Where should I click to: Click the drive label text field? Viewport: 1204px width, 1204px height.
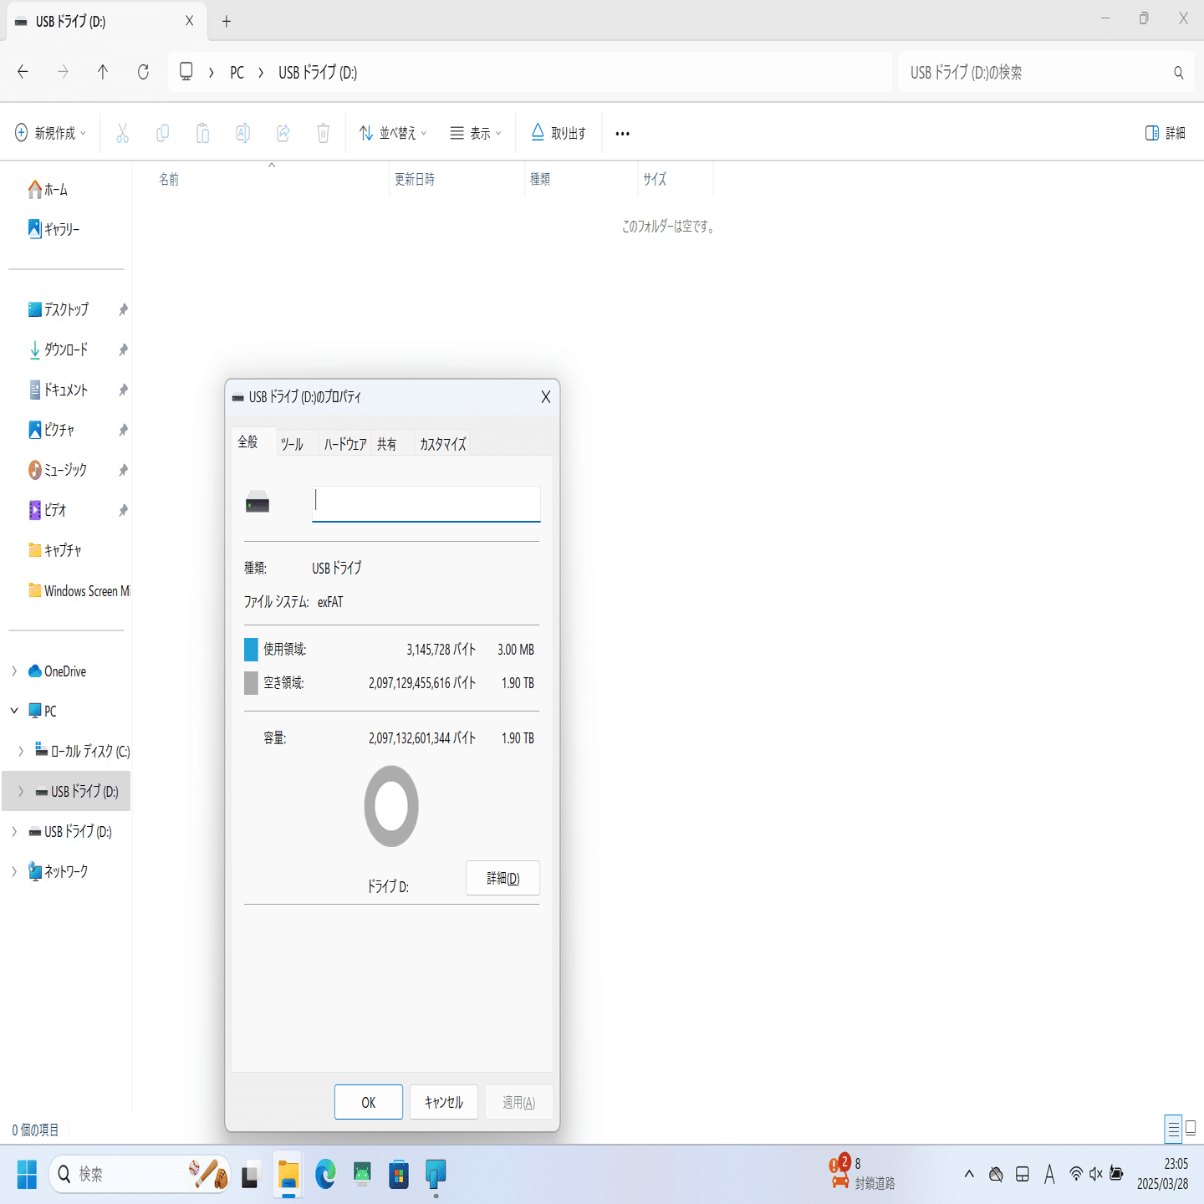click(426, 504)
